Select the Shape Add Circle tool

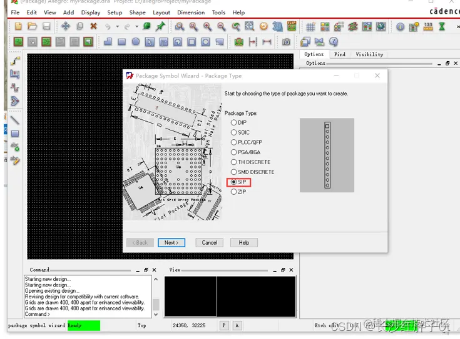[x=136, y=42]
